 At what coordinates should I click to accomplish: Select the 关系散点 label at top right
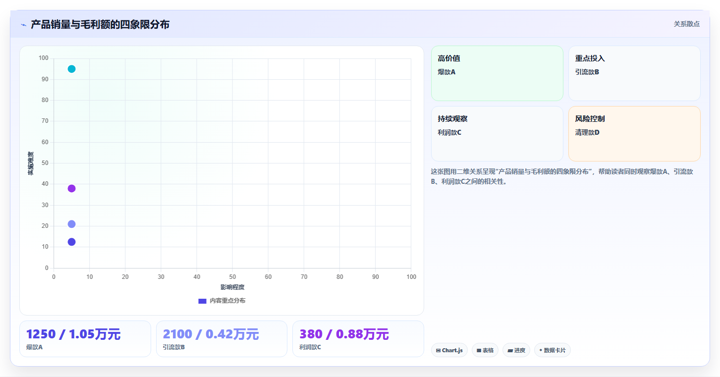[x=686, y=24]
